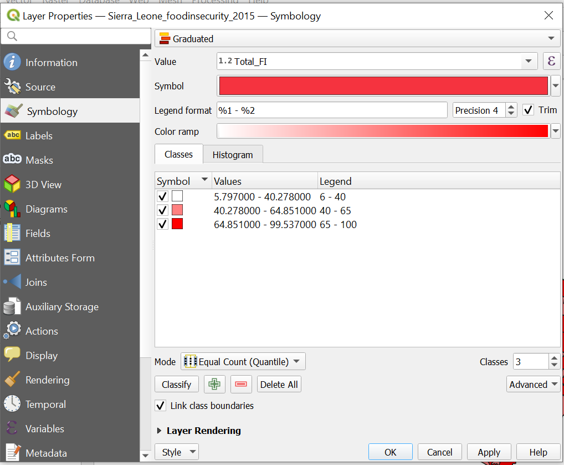Open the Information panel icon
Screen dimensions: 564x465
(12, 62)
